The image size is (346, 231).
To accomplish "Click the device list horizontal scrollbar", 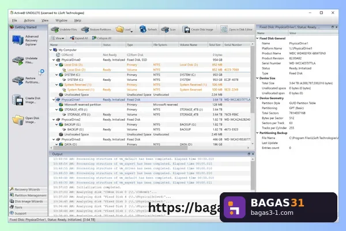I will point(120,148).
